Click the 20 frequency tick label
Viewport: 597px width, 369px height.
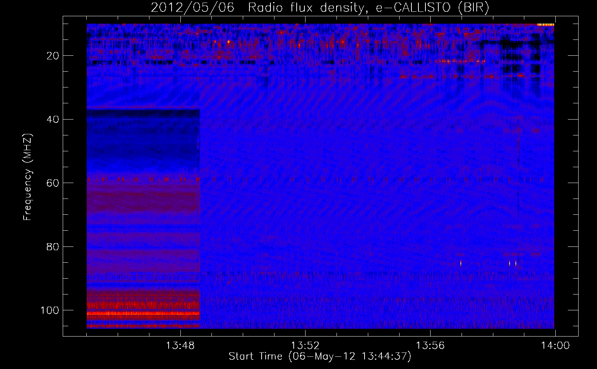(x=53, y=56)
